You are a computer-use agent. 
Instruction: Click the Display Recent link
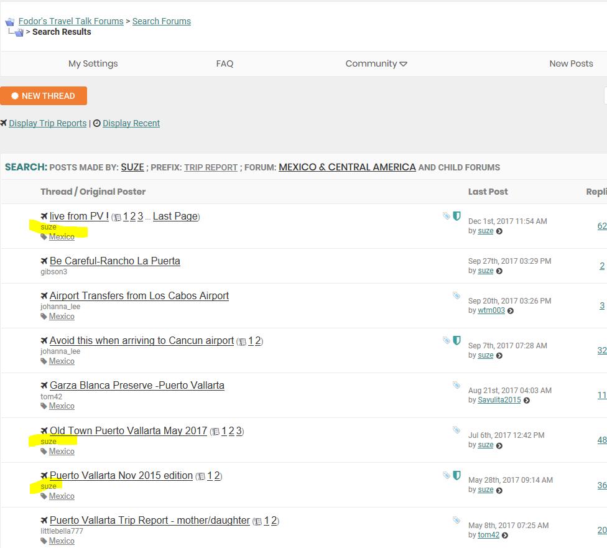pos(131,123)
